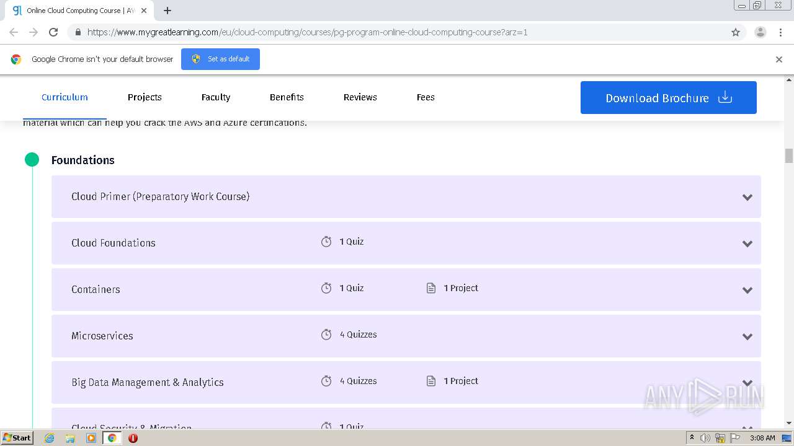The width and height of the screenshot is (794, 446).
Task: Click the Set as default button
Action: tap(220, 59)
